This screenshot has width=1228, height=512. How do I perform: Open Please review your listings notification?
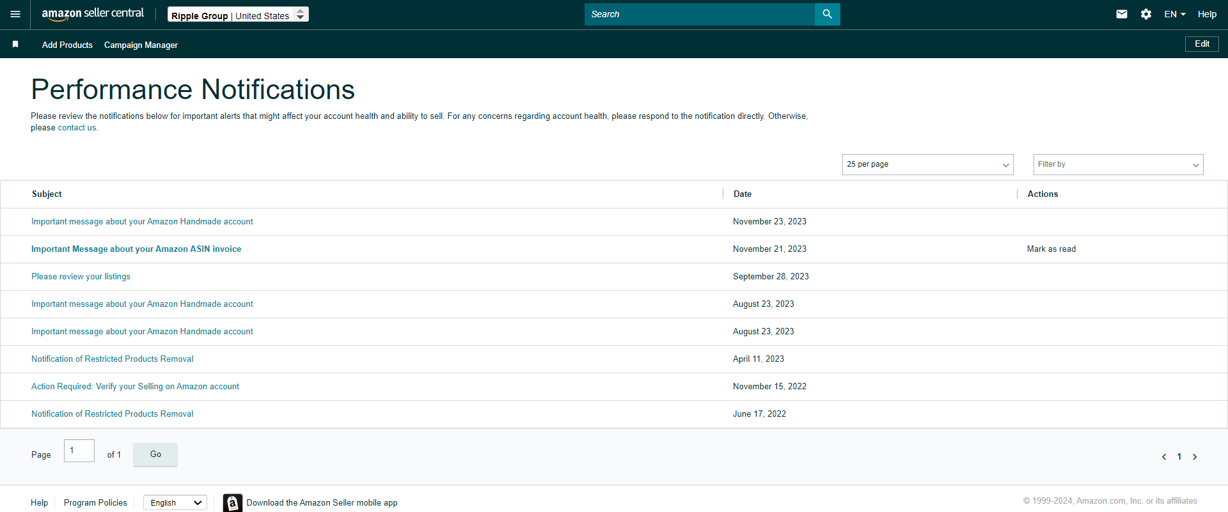(81, 277)
